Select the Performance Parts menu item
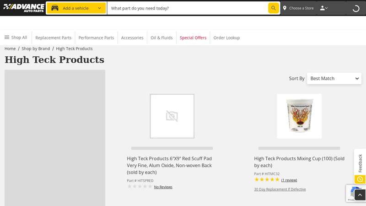 pyautogui.click(x=96, y=38)
